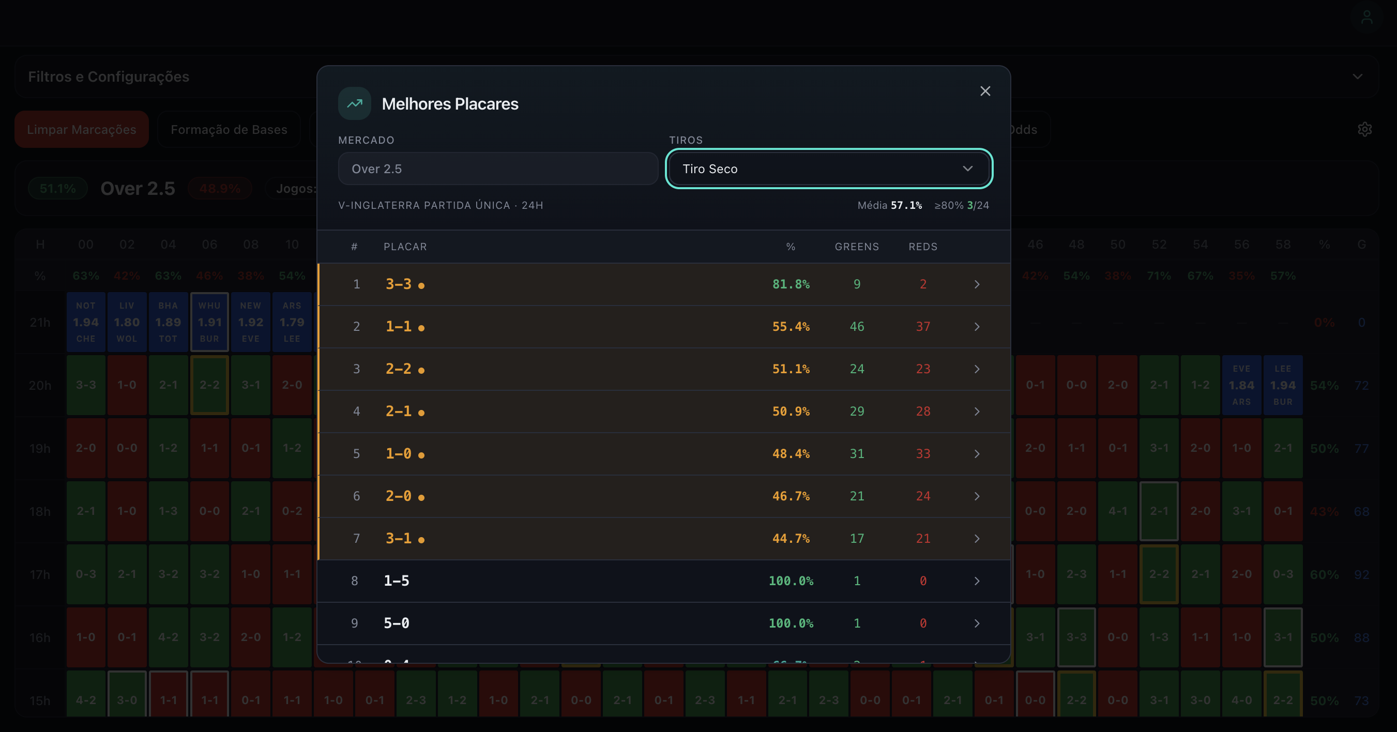This screenshot has height=732, width=1397.
Task: Open the settings gear icon
Action: click(1364, 130)
